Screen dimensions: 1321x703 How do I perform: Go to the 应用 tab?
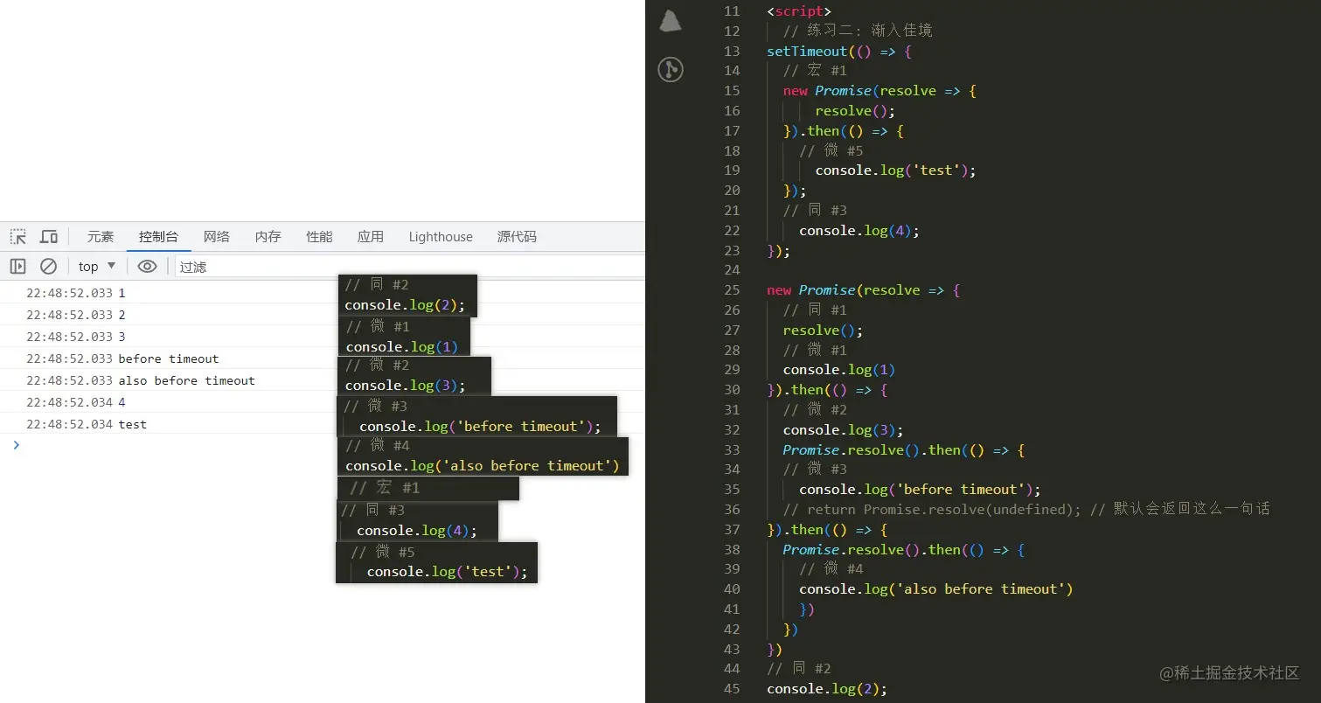point(371,237)
